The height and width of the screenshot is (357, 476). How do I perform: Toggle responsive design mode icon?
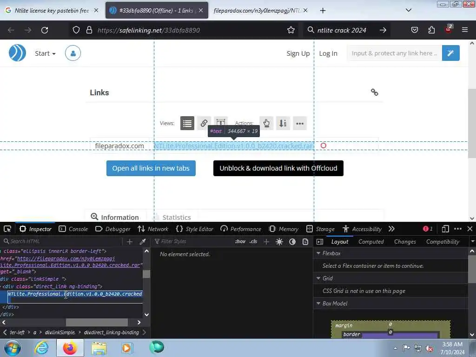pyautogui.click(x=445, y=229)
